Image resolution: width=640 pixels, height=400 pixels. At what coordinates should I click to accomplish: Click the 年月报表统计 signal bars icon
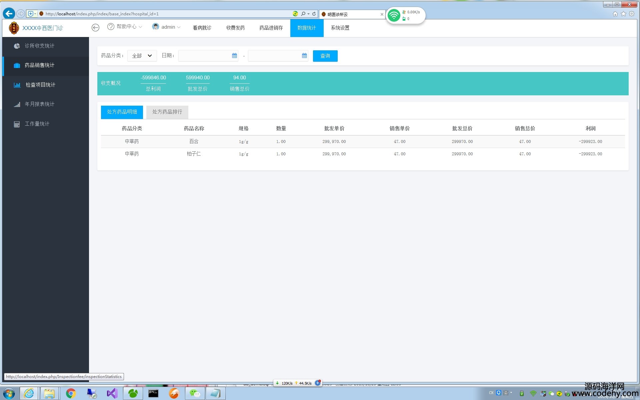(17, 105)
